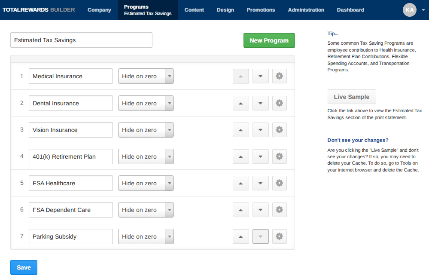Image resolution: width=429 pixels, height=276 pixels.
Task: Click gear icon on Dental Insurance row
Action: pos(279,103)
